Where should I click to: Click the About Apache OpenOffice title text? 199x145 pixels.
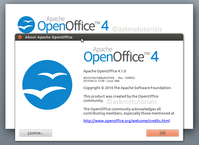[49, 37]
